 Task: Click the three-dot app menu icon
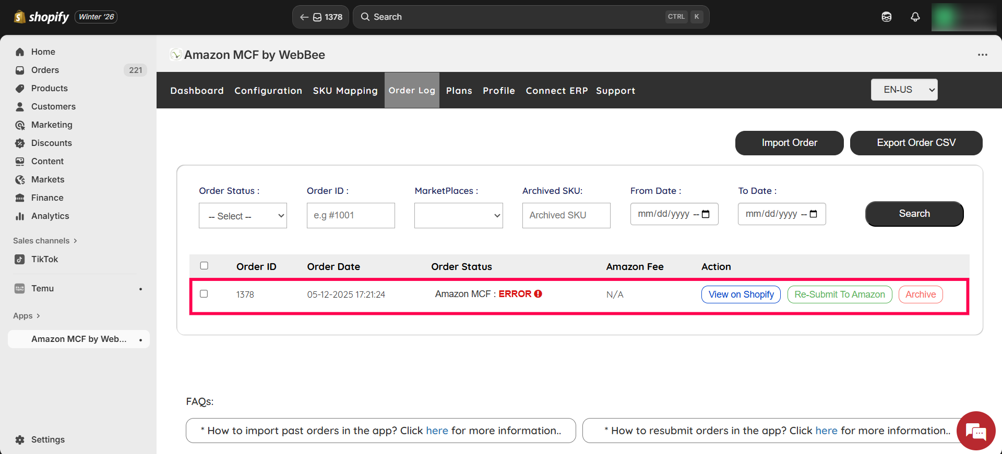click(982, 55)
